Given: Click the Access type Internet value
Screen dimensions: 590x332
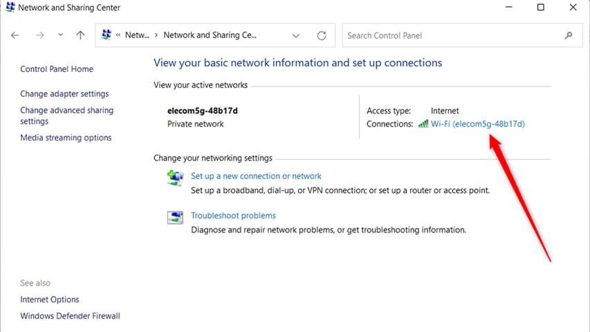Looking at the screenshot, I should click(x=445, y=111).
